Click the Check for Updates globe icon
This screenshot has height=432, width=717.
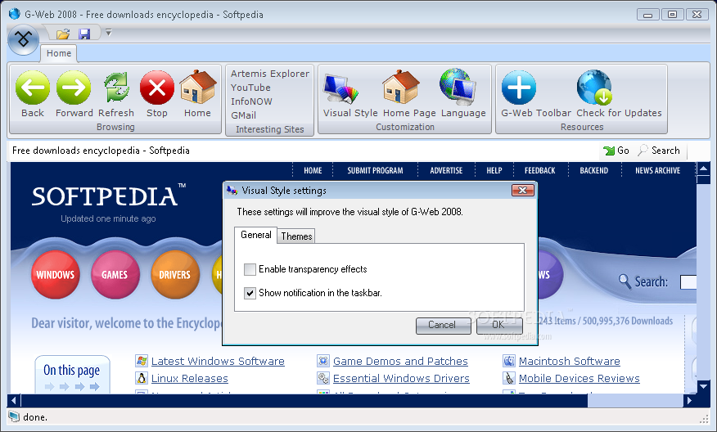[x=594, y=88]
